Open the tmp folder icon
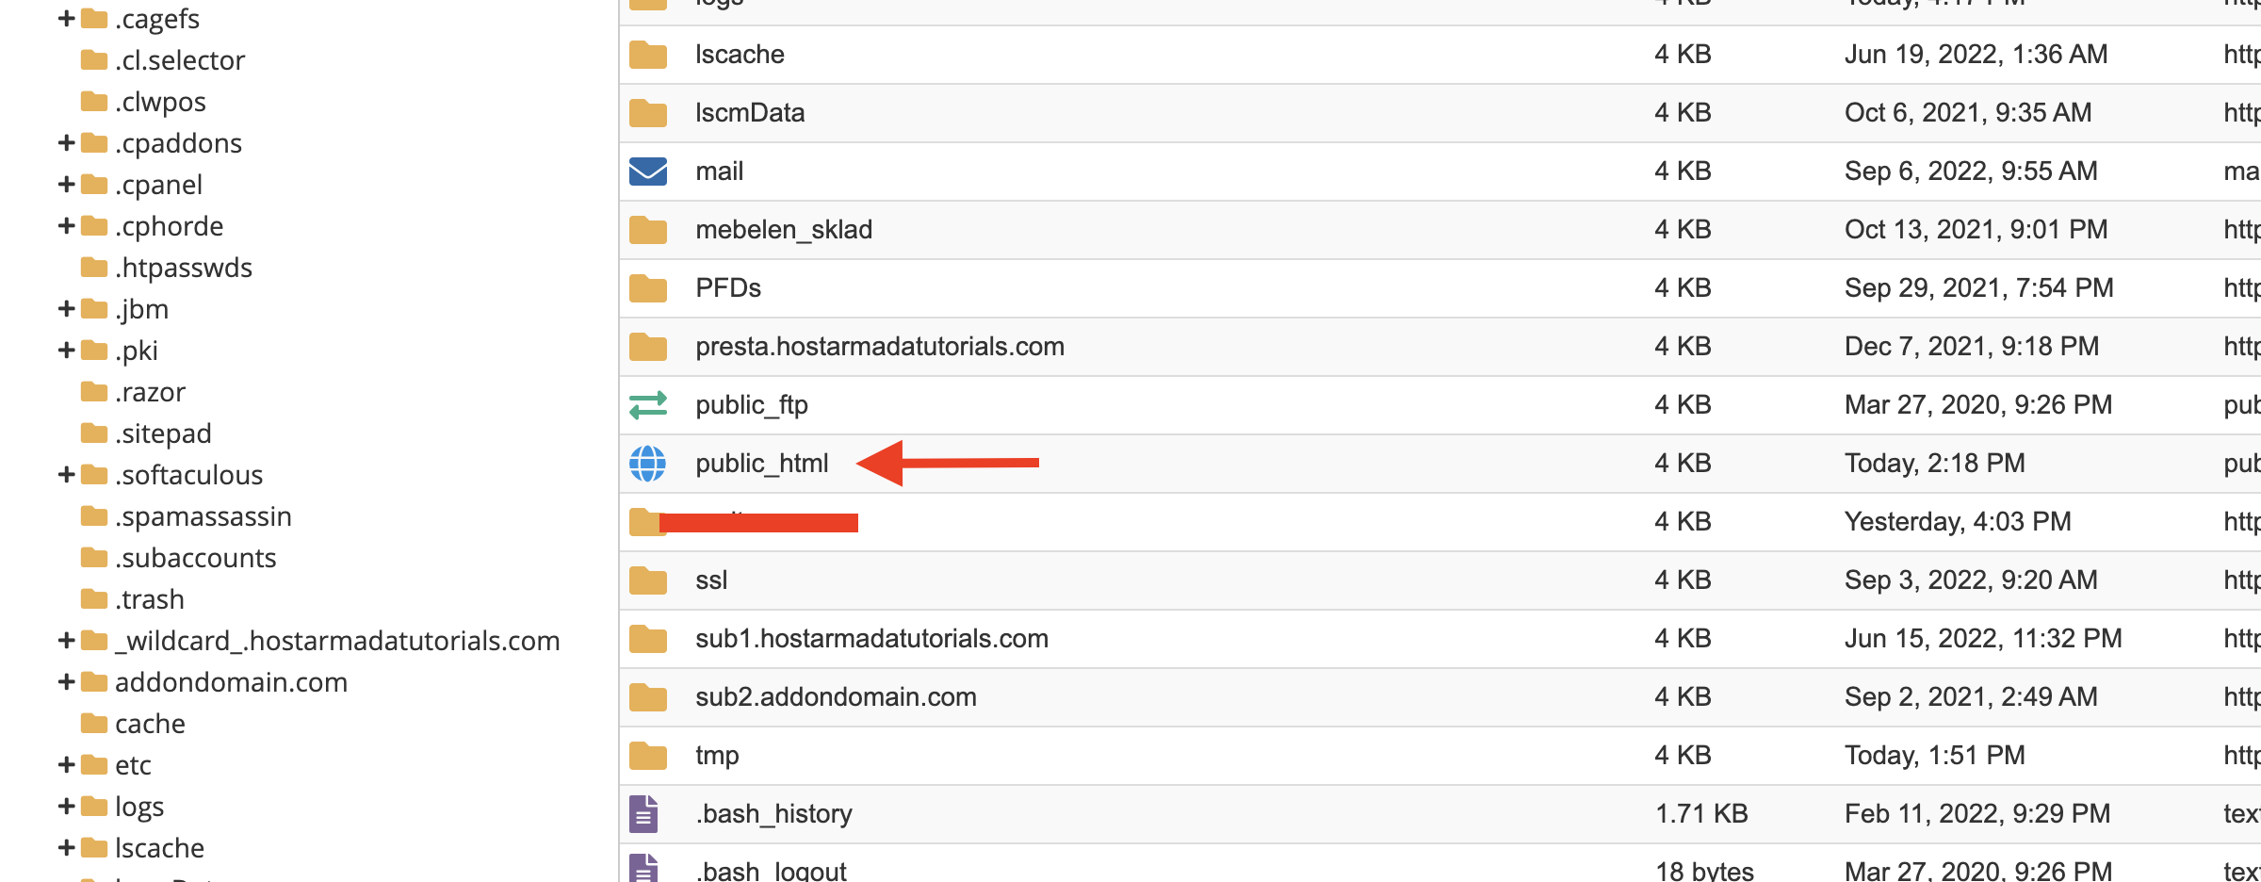The width and height of the screenshot is (2261, 882). [x=646, y=755]
